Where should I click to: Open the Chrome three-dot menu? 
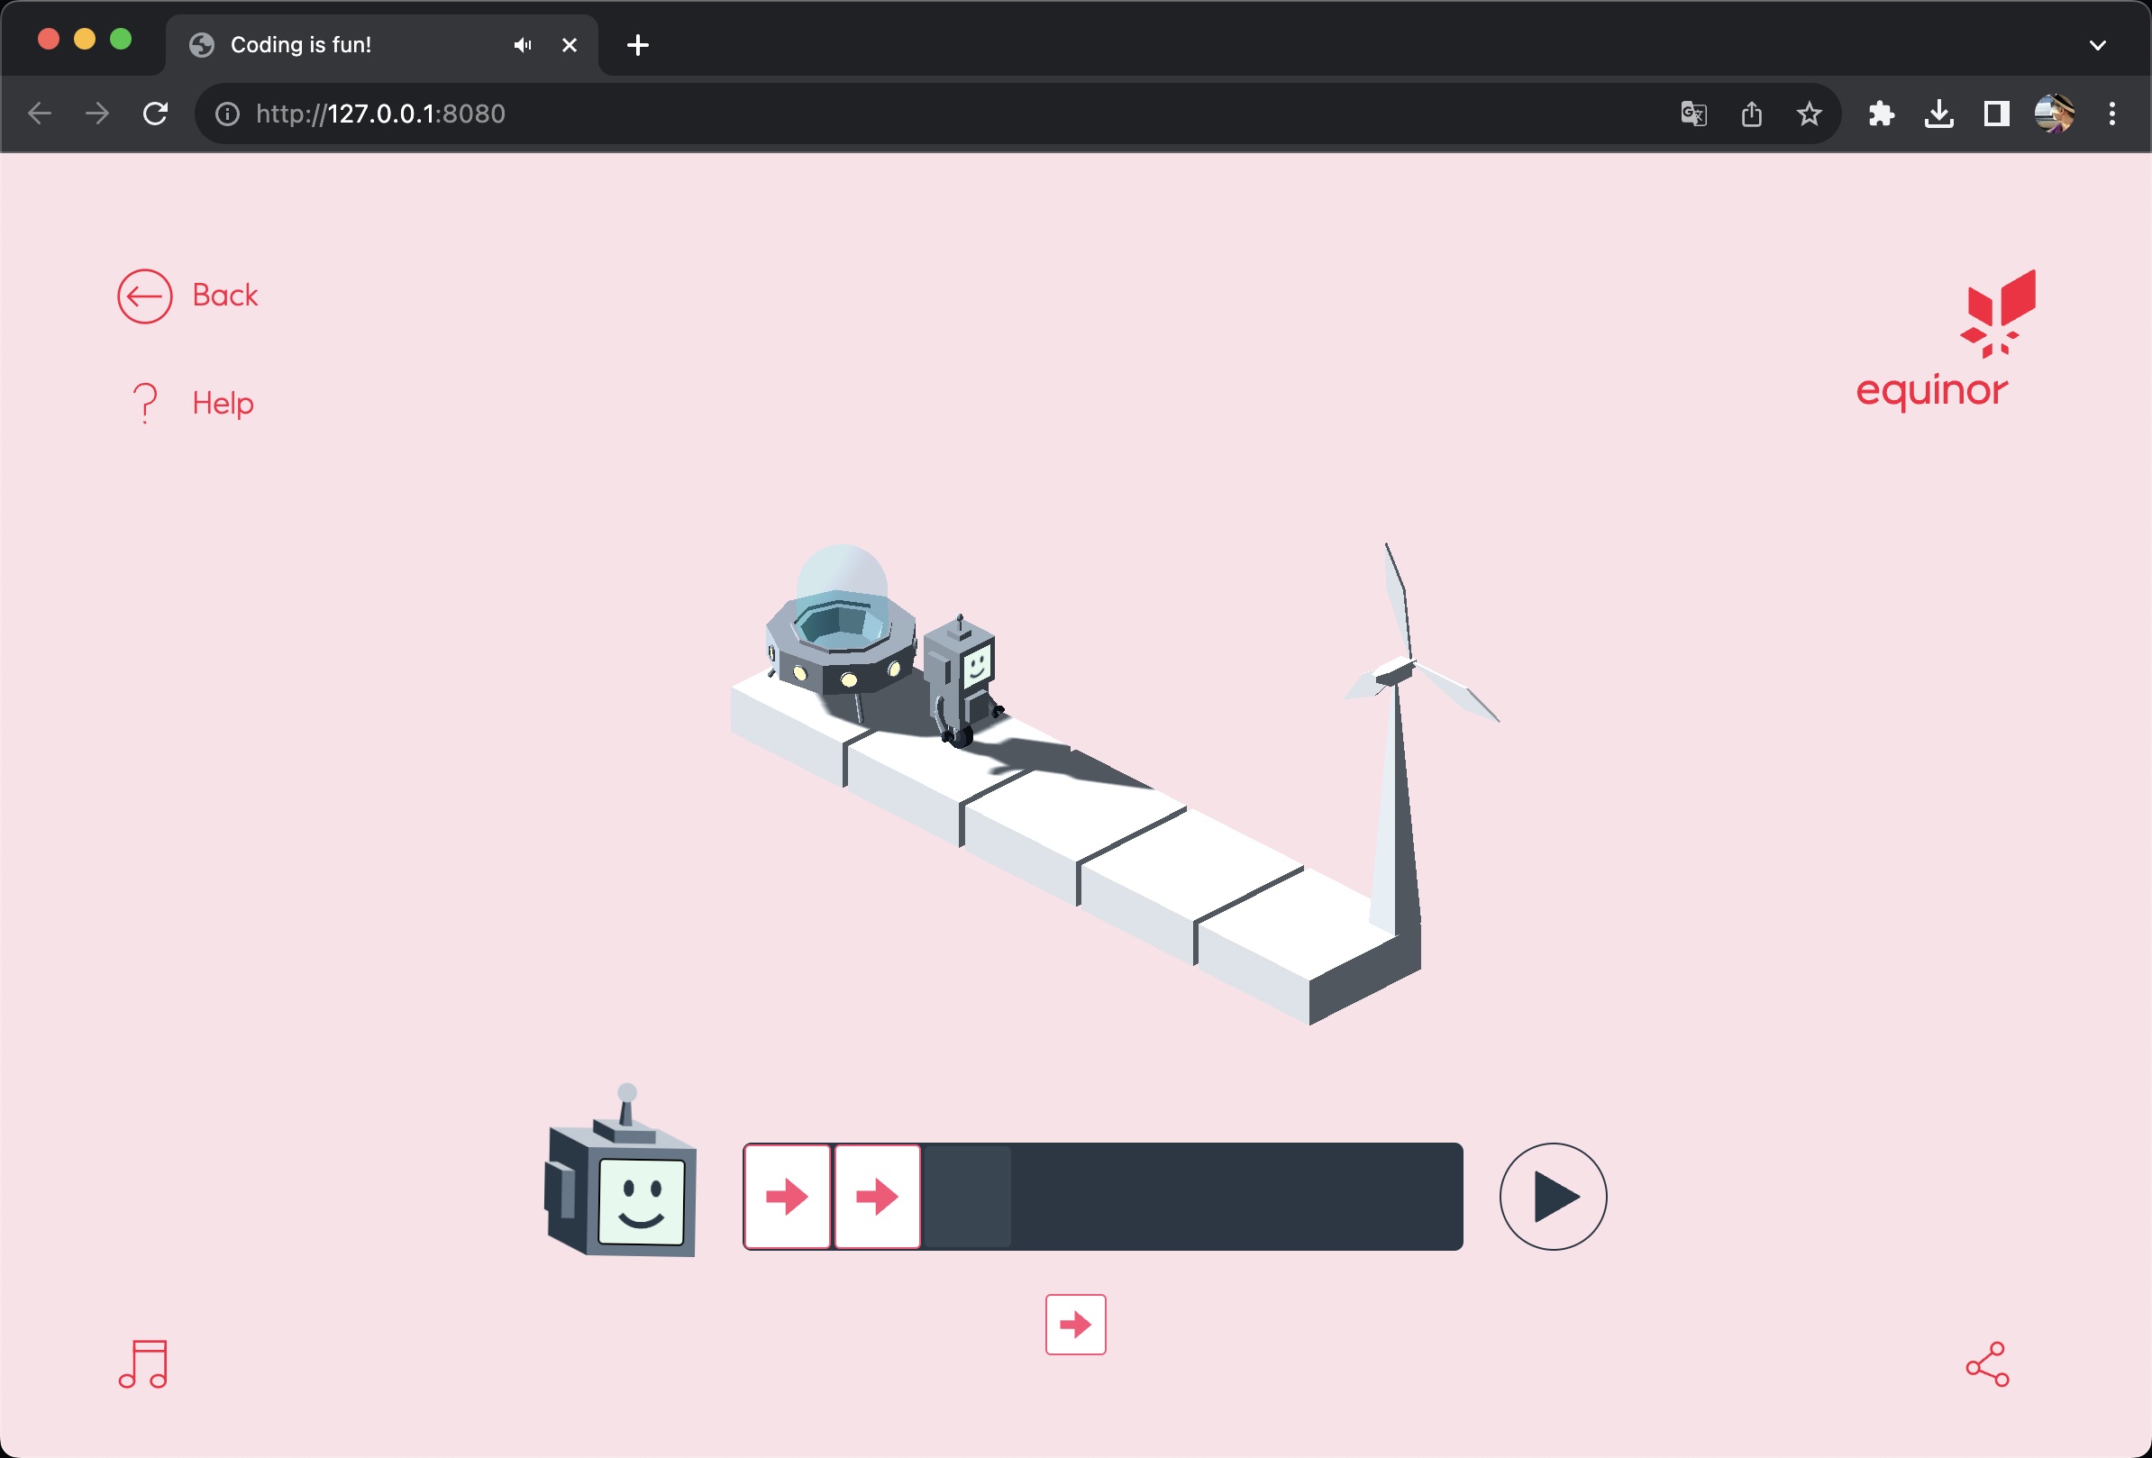point(2112,114)
